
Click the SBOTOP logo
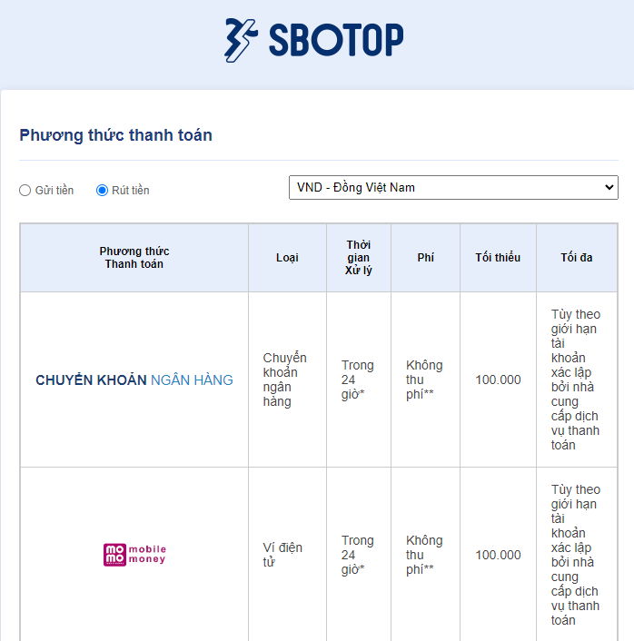point(314,40)
